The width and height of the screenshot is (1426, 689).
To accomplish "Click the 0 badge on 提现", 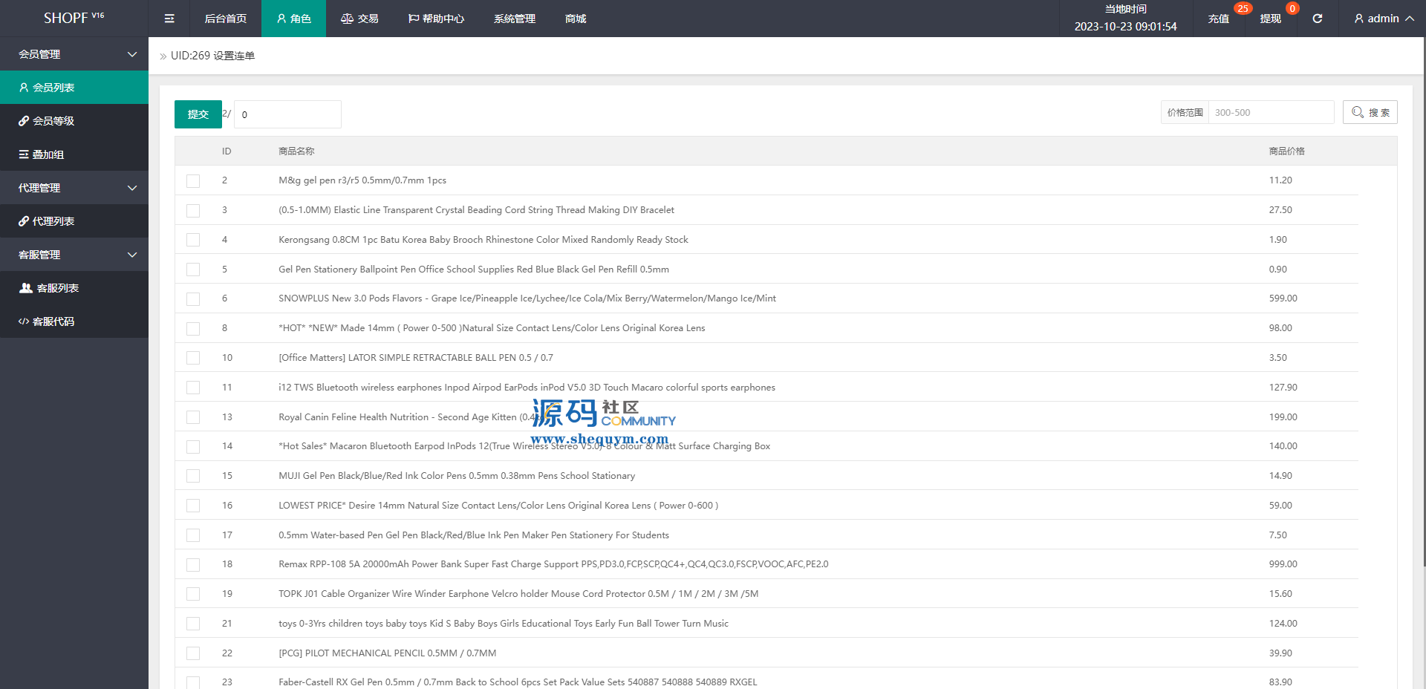I will click(1292, 9).
